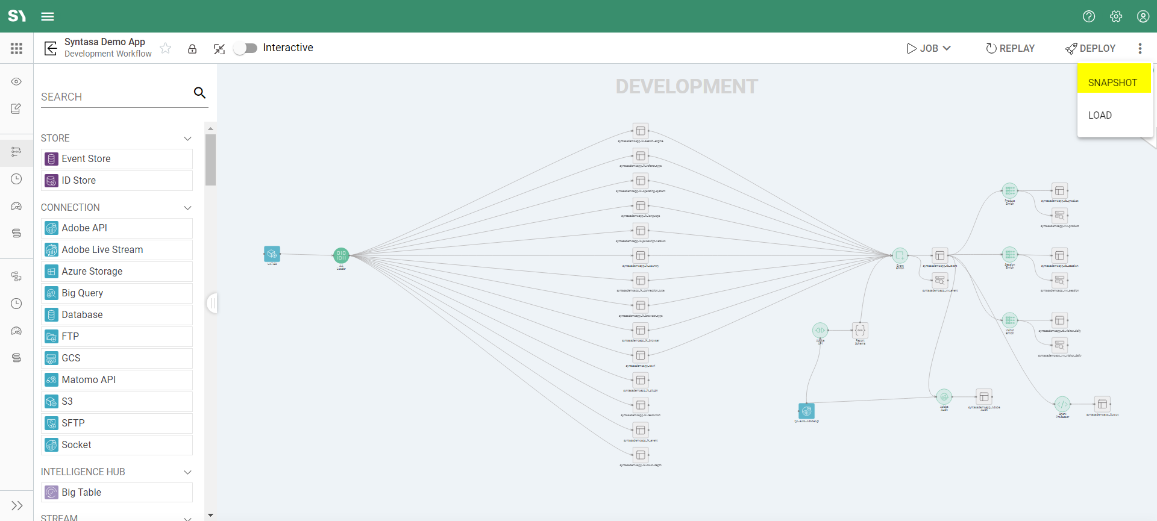
Task: Click the lock icon for the workflow
Action: click(192, 49)
